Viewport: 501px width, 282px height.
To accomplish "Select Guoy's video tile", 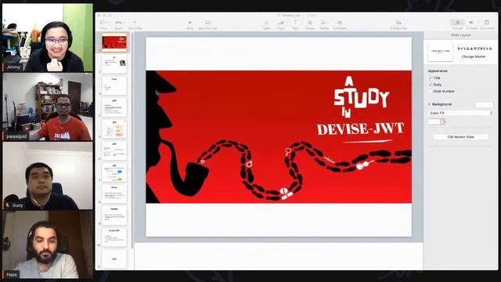I will pos(48,176).
